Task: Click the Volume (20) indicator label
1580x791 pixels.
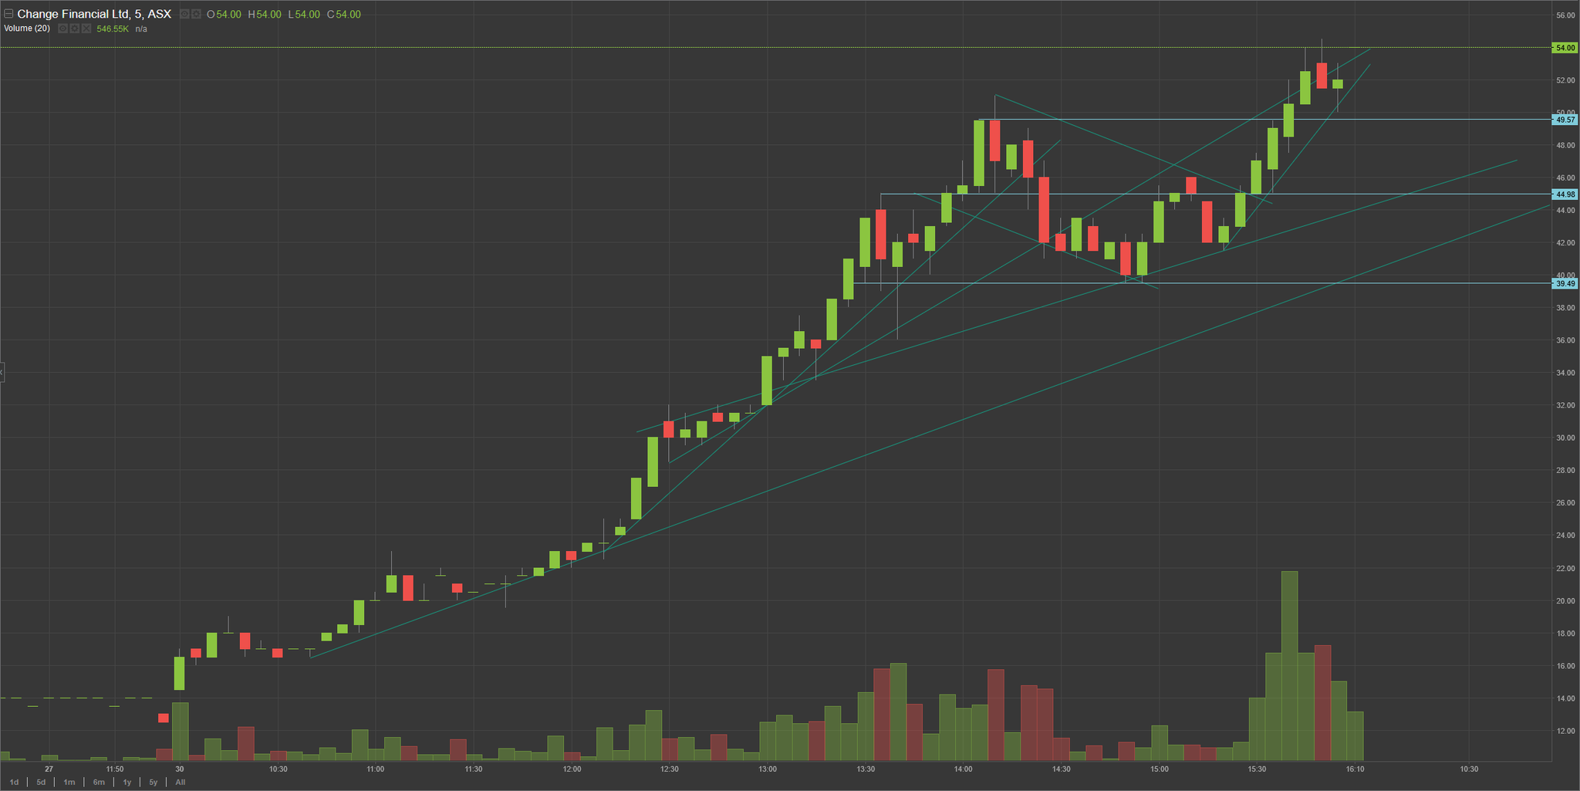Action: coord(27,29)
